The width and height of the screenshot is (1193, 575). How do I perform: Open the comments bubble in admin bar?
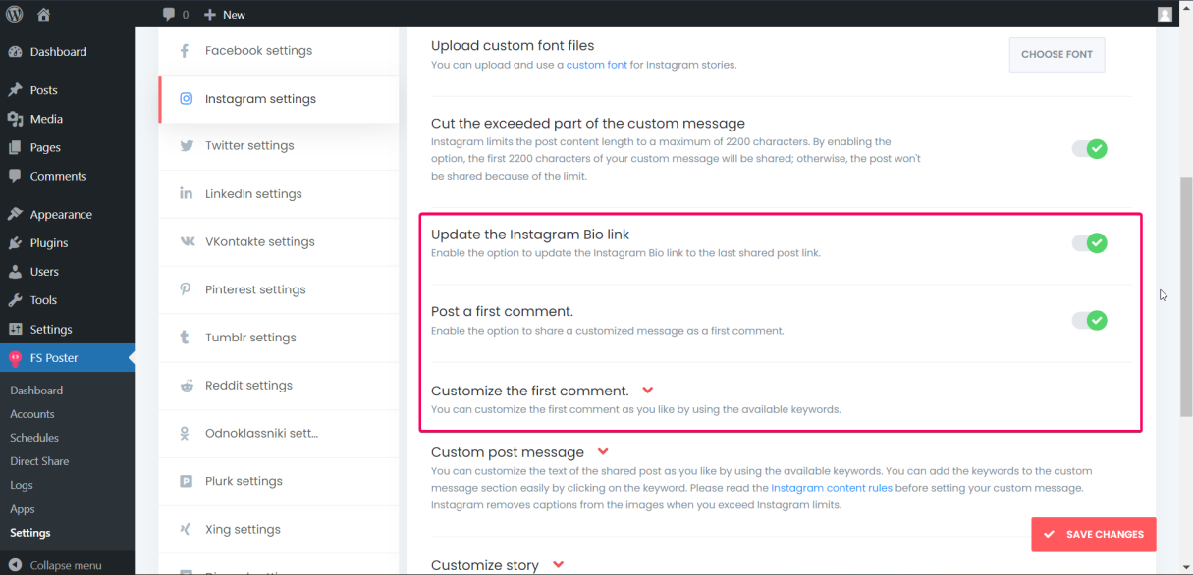tap(170, 15)
